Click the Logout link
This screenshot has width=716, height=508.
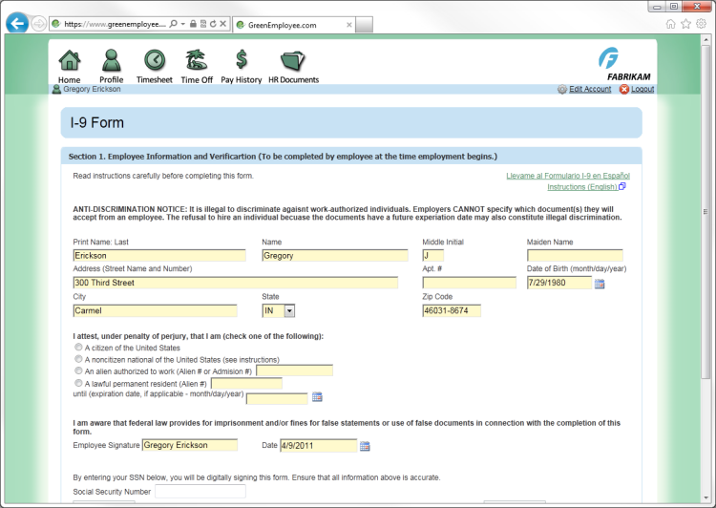[642, 89]
